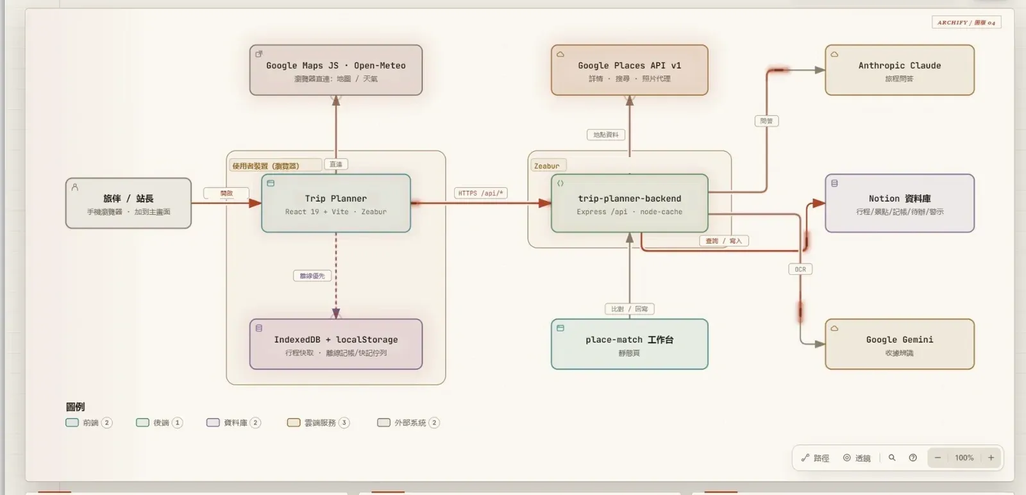Click the window icon on Trip Planner node

pos(271,183)
